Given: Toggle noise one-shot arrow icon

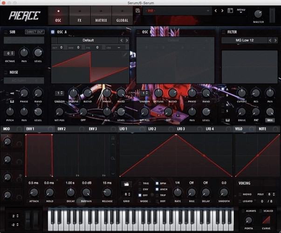Looking at the screenshot, I should tap(12, 93).
